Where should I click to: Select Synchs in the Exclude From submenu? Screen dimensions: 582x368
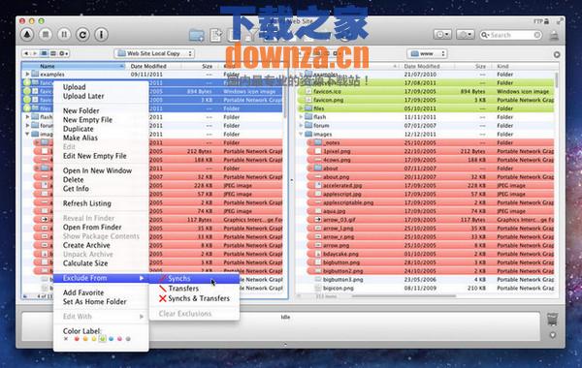tap(194, 278)
